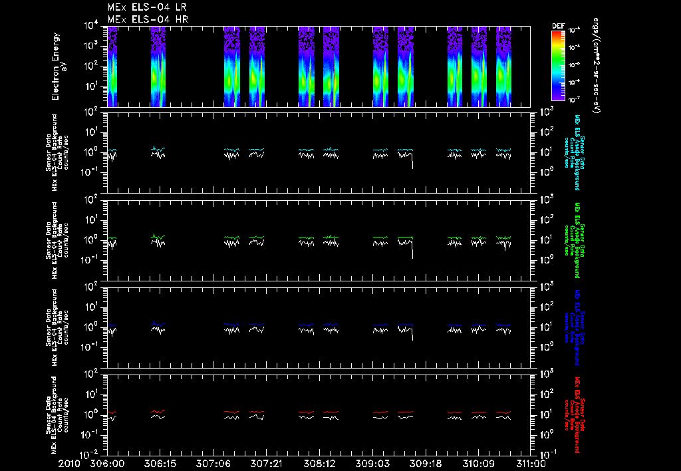Click the '306:15' time axis tick label
The height and width of the screenshot is (471, 681).
pos(160,464)
